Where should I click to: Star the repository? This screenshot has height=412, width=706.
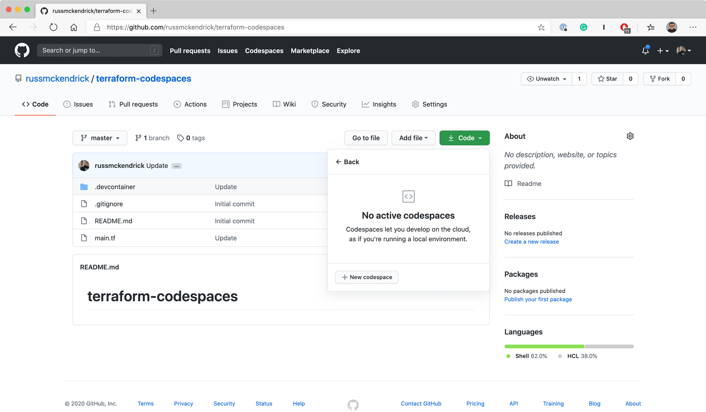[x=608, y=79]
